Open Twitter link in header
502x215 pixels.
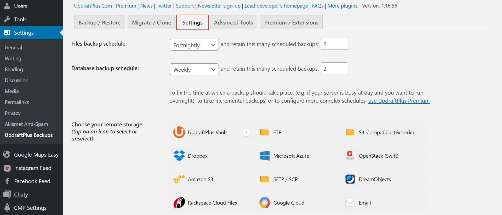coord(164,6)
